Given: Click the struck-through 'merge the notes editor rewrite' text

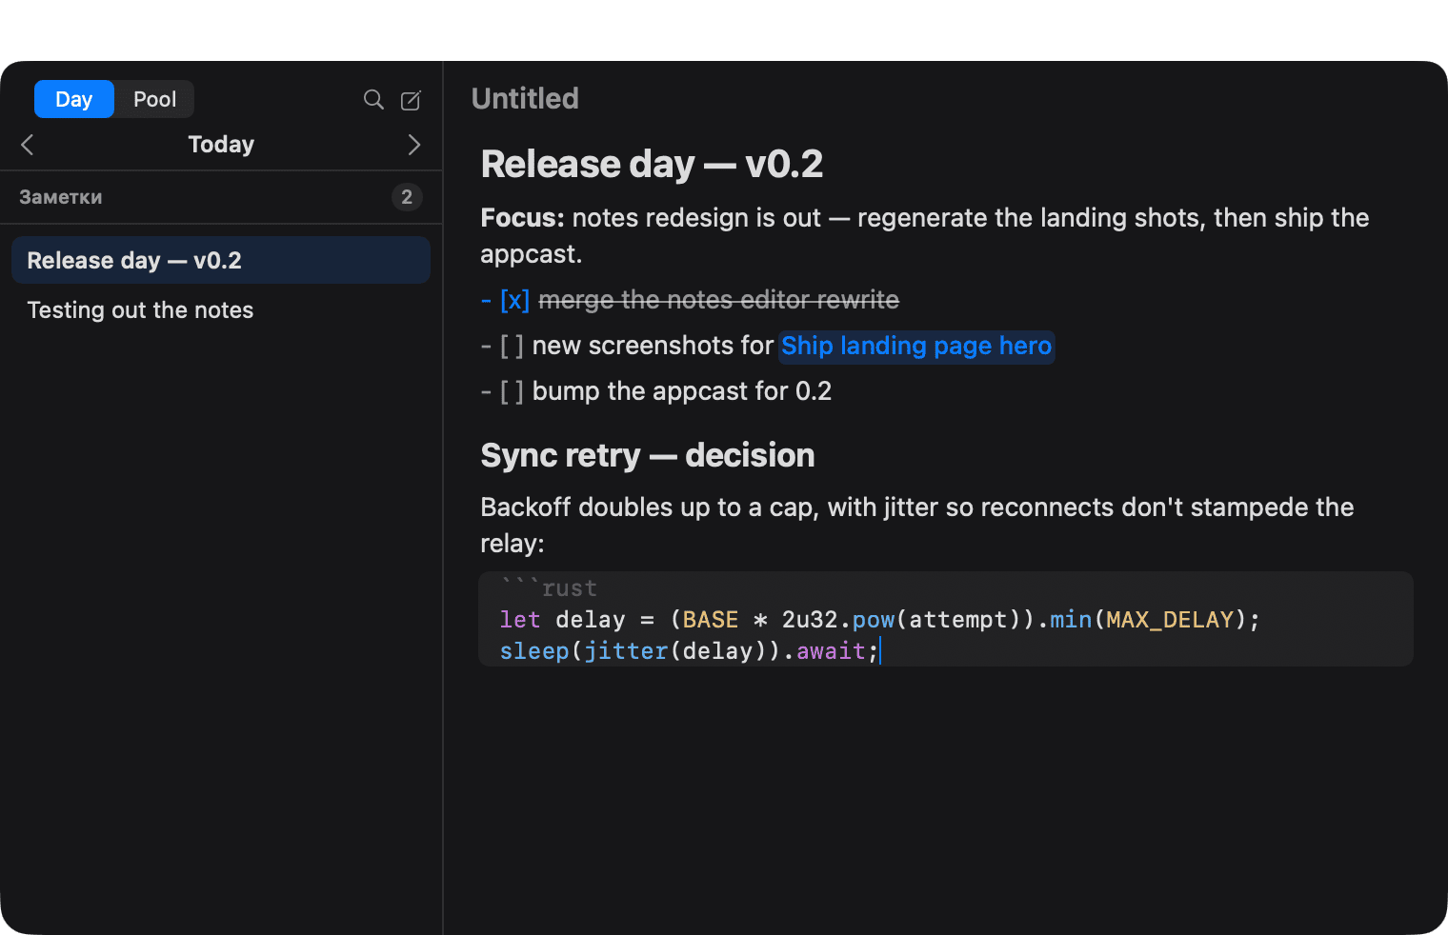Looking at the screenshot, I should click(x=718, y=300).
